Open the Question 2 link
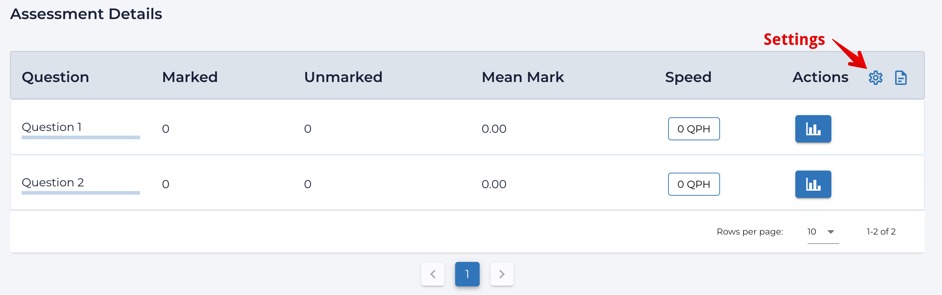 53,182
